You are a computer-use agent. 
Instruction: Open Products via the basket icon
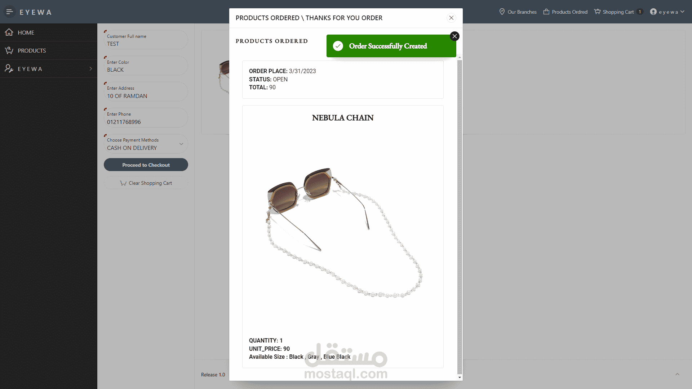click(9, 50)
